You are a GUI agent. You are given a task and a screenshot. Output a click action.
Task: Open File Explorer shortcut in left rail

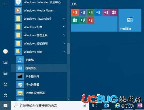[x=5, y=73]
